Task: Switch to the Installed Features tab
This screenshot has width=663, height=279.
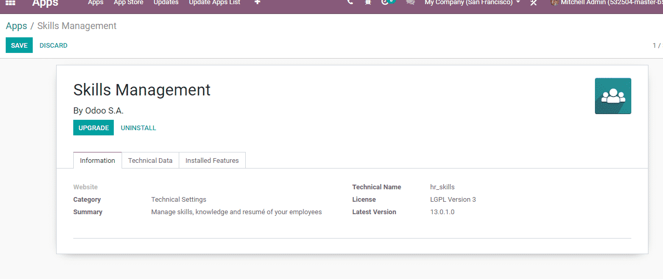Action: 212,161
